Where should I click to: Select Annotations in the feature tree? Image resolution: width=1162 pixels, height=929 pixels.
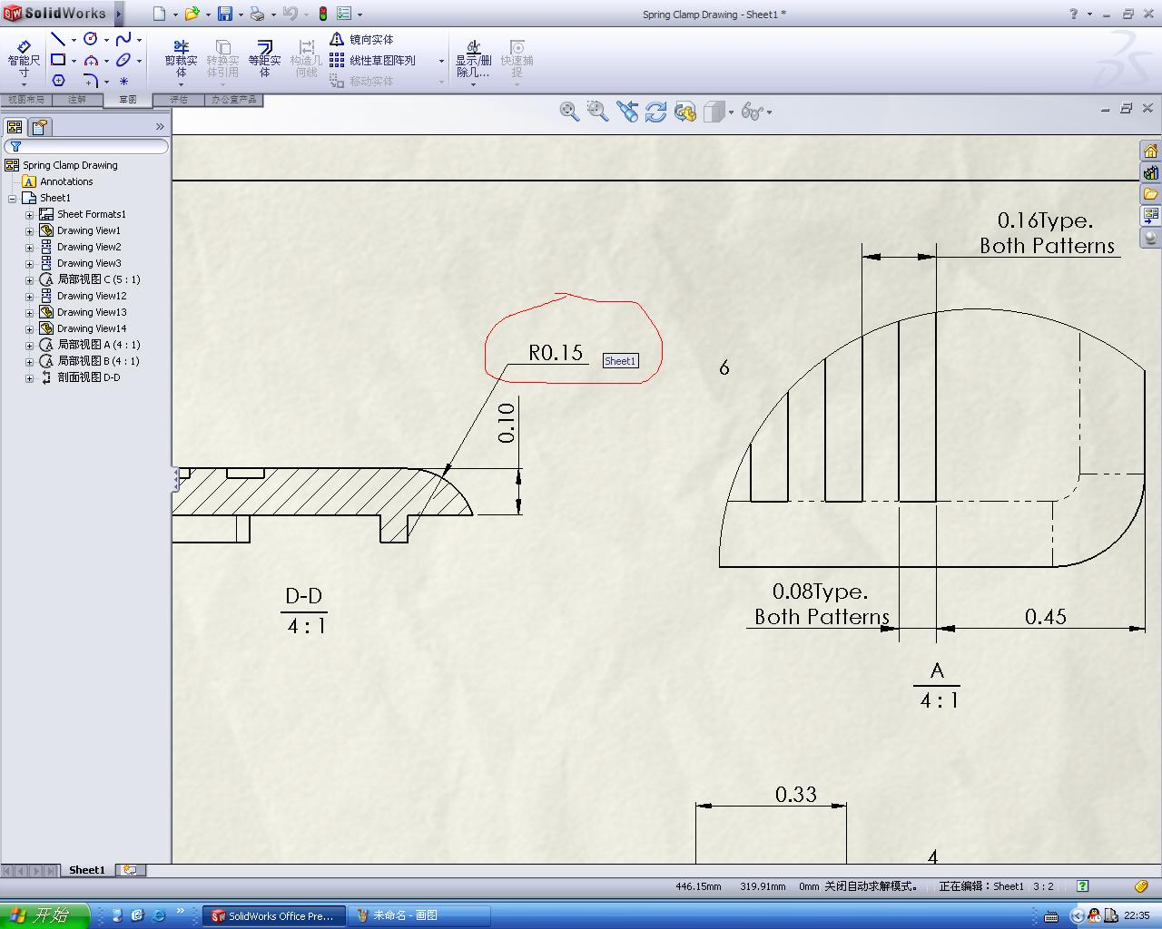[x=66, y=181]
